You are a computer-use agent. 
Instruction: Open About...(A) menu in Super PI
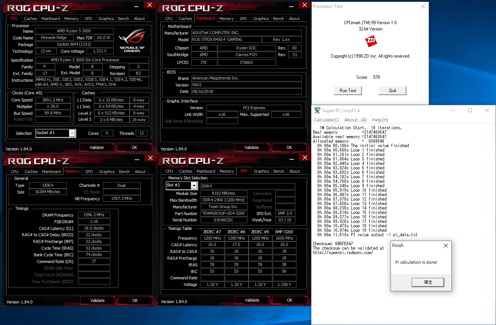click(356, 120)
